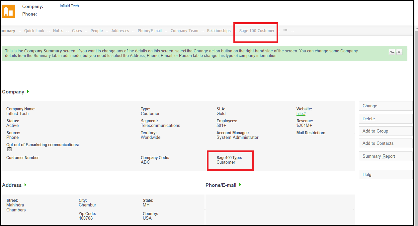Open the http:// website link
Image resolution: width=418 pixels, height=226 pixels.
pos(301,114)
